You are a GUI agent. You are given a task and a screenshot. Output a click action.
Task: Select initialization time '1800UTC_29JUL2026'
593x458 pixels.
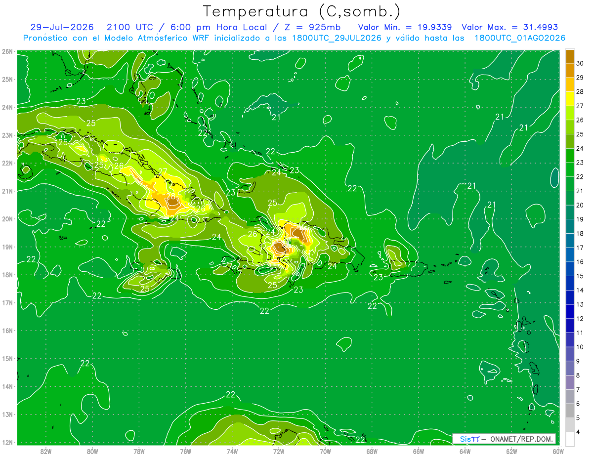coord(337,38)
